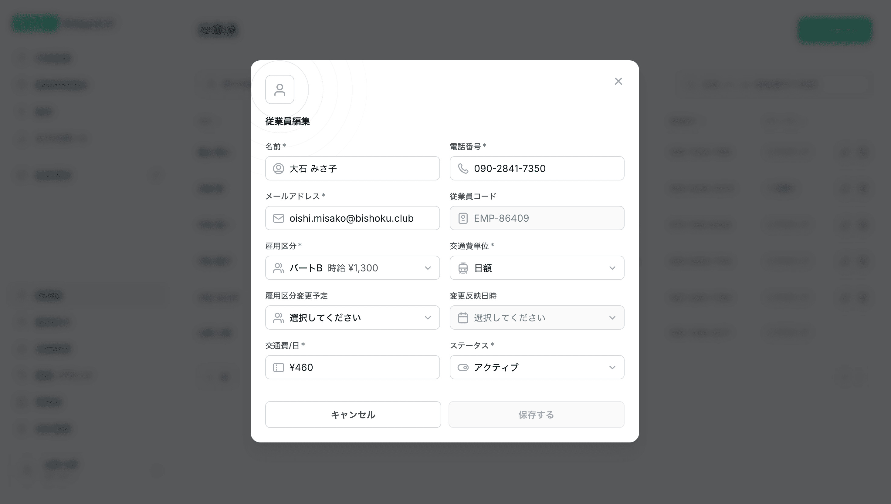Click the ID badge icon beside EMP-86409
Viewport: 891px width, 504px height.
tap(463, 218)
